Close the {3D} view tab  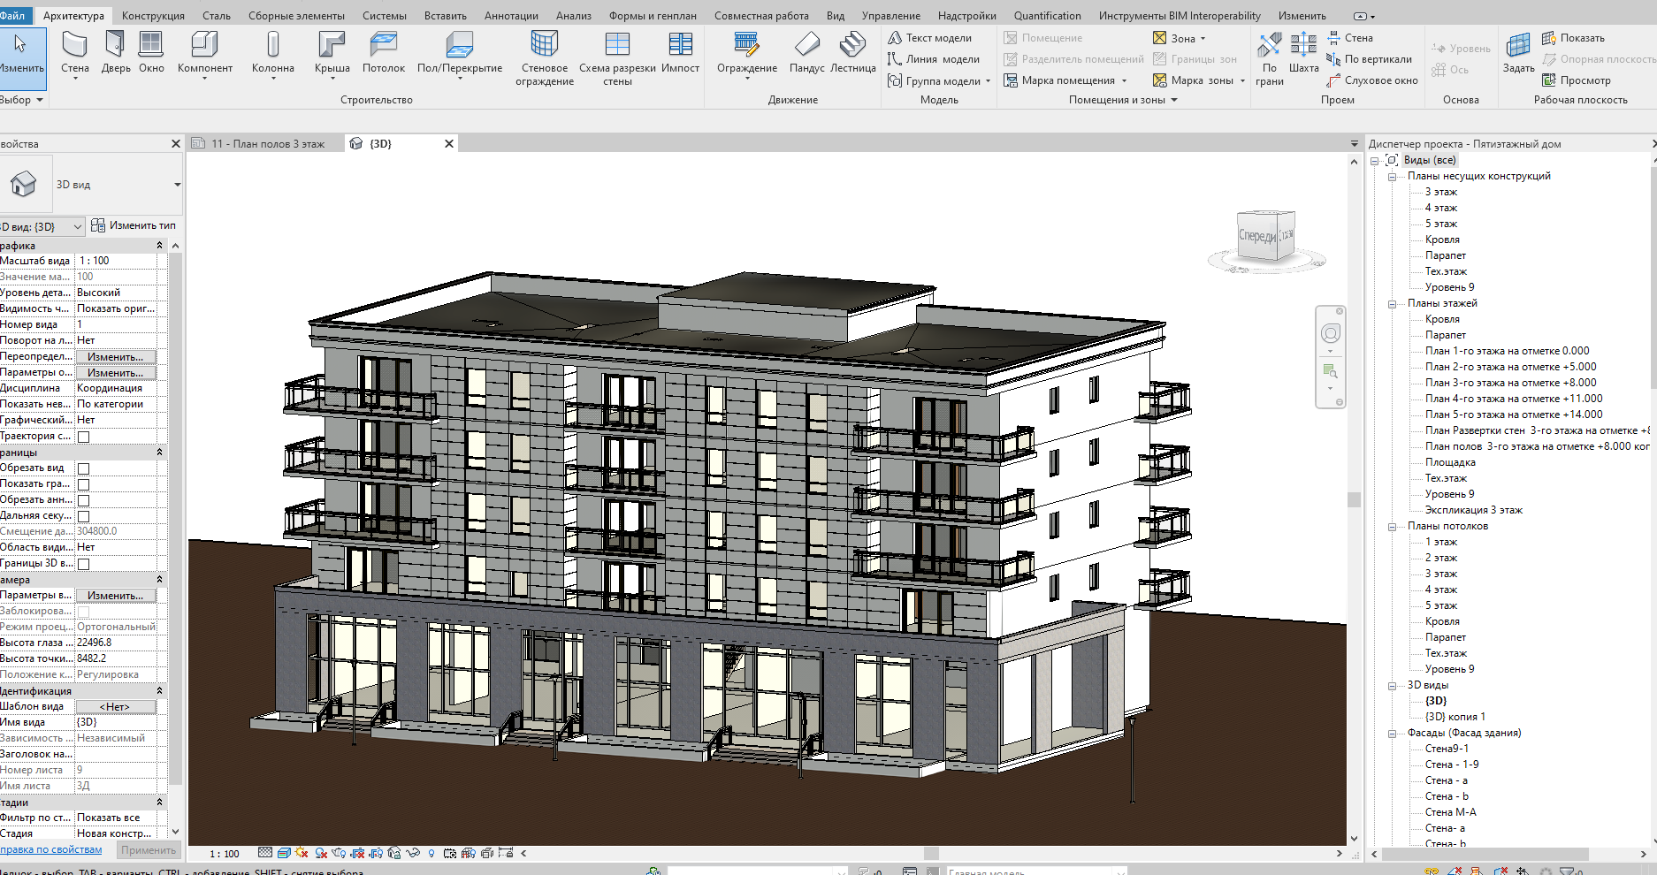[449, 143]
